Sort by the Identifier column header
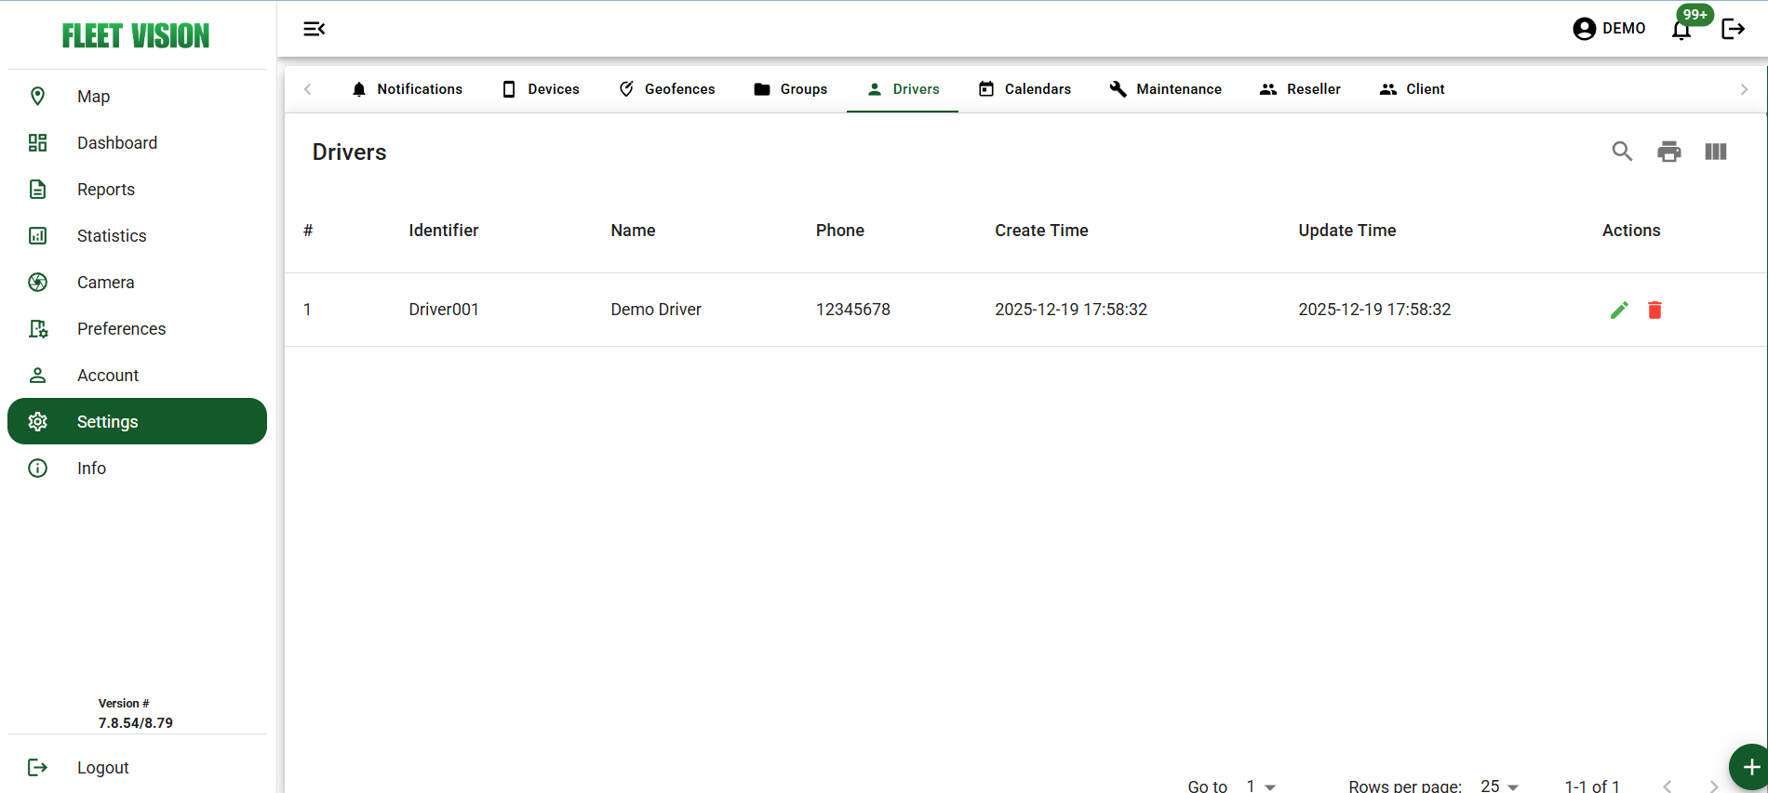The width and height of the screenshot is (1768, 793). [x=443, y=231]
